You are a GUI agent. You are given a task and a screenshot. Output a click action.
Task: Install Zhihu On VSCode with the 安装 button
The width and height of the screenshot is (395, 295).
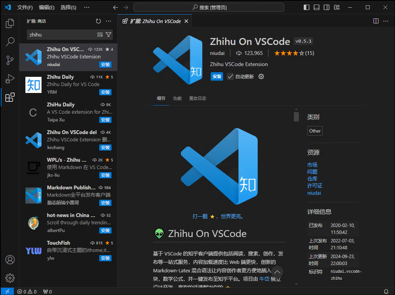click(217, 76)
